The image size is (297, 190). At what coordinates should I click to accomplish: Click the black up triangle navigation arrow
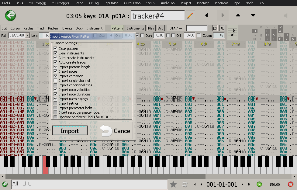pyautogui.click(x=238, y=15)
